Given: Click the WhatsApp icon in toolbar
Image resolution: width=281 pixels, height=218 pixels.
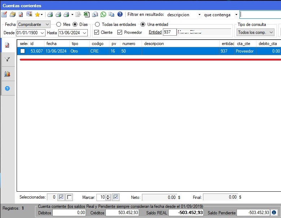Looking at the screenshot, I should (x=103, y=14).
